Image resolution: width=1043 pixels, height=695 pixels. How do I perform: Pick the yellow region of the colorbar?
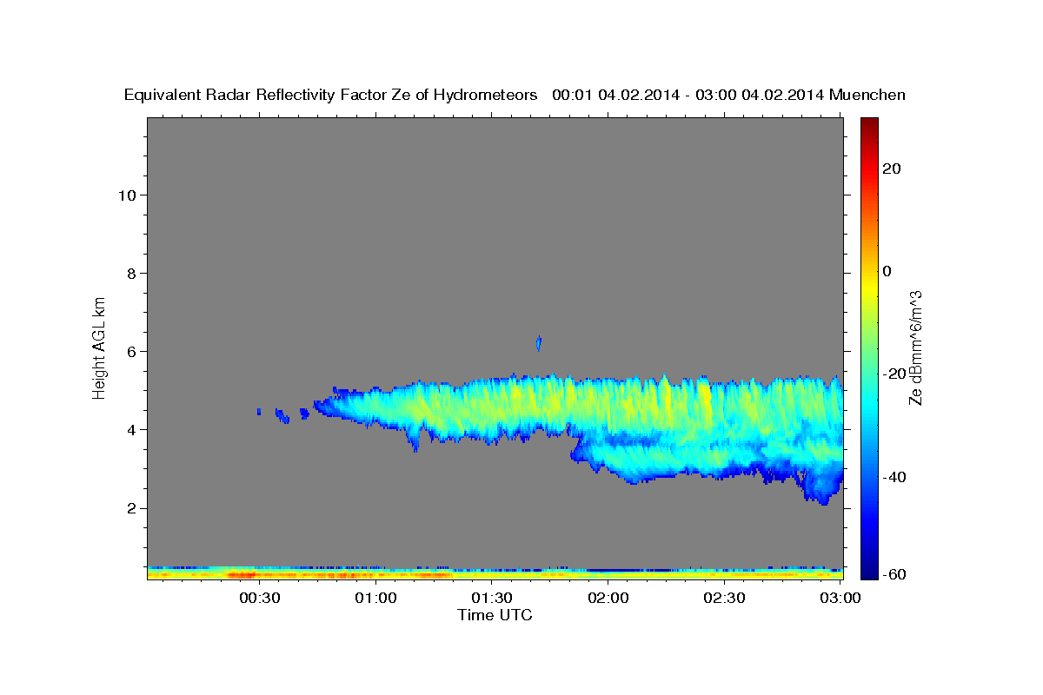point(868,287)
